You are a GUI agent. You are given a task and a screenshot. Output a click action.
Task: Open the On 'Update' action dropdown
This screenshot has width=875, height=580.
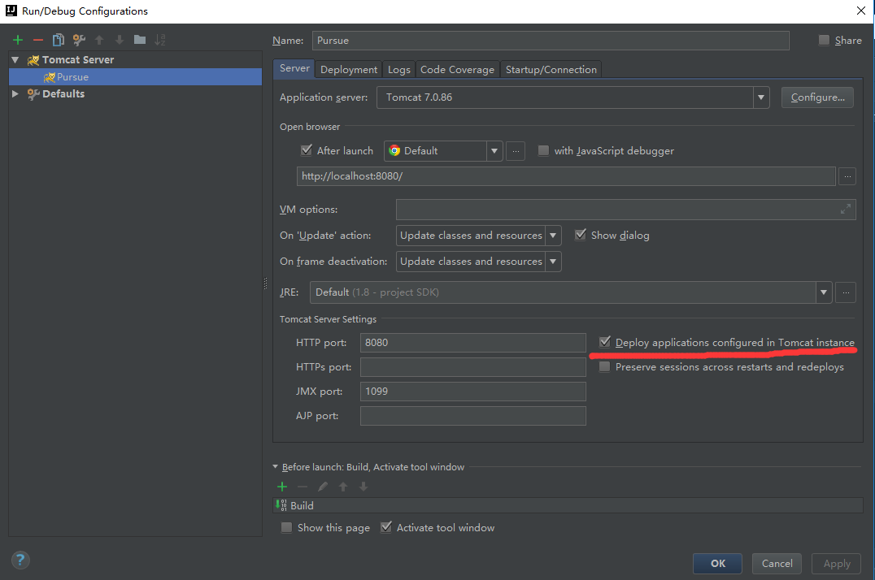point(553,236)
